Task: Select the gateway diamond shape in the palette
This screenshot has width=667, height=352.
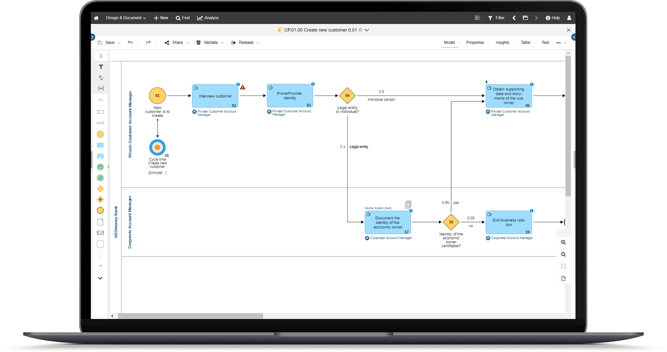Action: point(100,188)
